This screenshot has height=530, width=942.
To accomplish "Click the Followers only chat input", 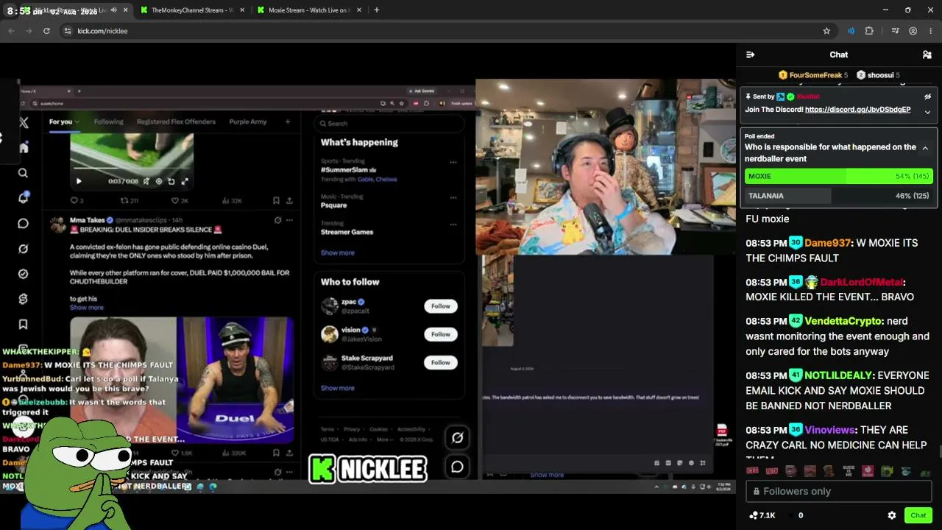I will [839, 491].
